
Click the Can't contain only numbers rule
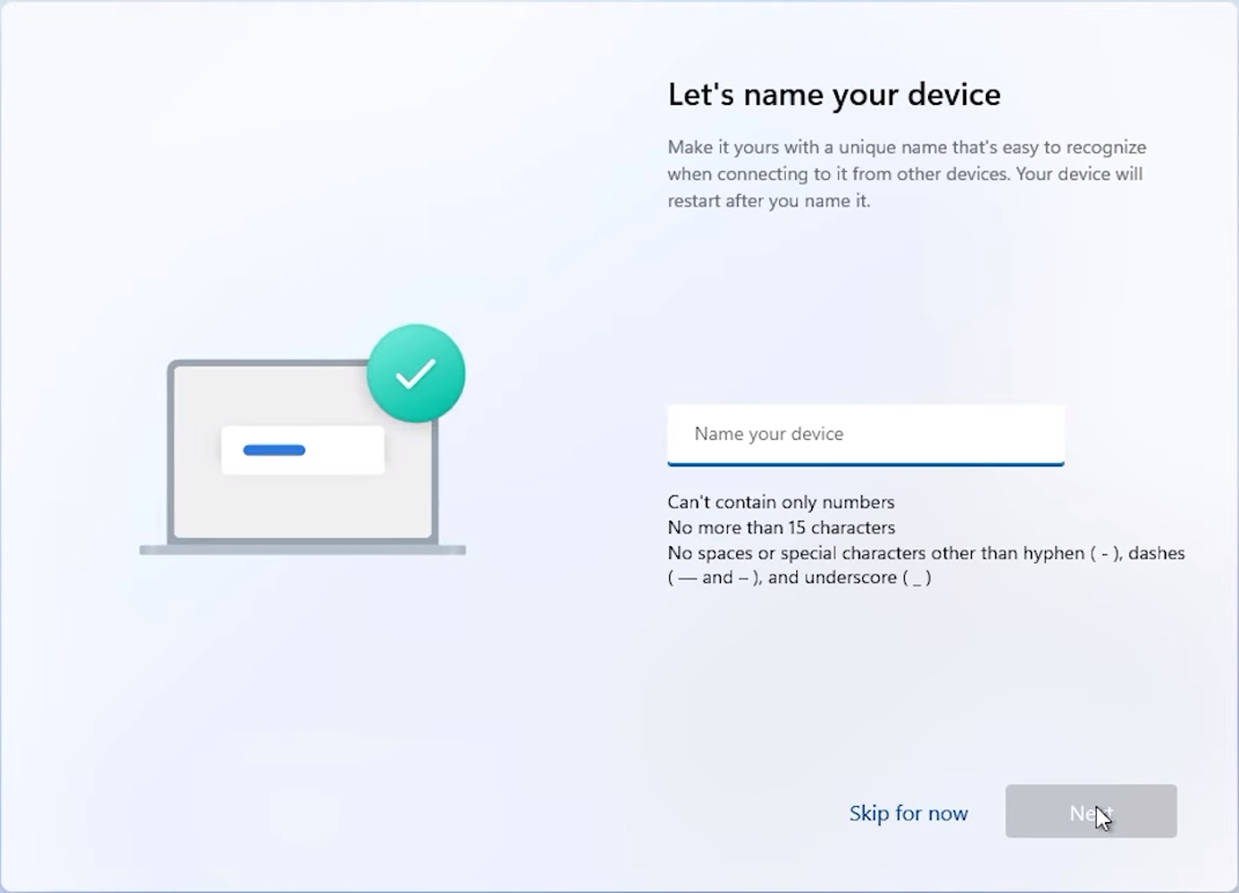[781, 502]
